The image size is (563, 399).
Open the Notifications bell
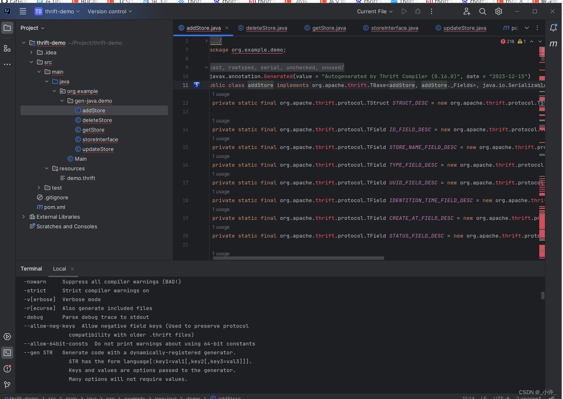[x=553, y=28]
